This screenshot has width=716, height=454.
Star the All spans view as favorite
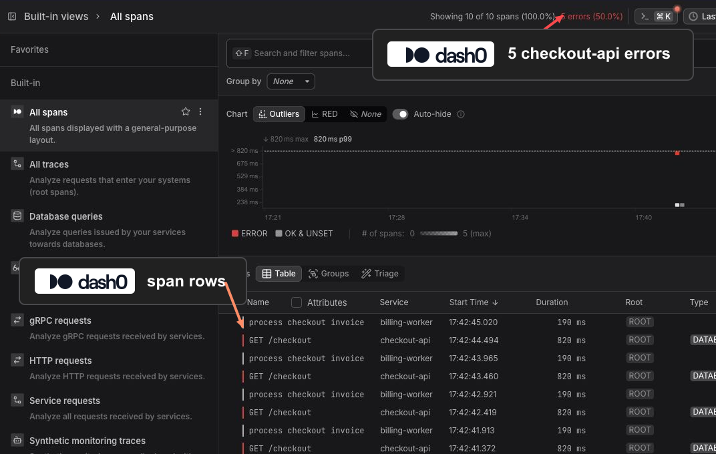pyautogui.click(x=186, y=111)
